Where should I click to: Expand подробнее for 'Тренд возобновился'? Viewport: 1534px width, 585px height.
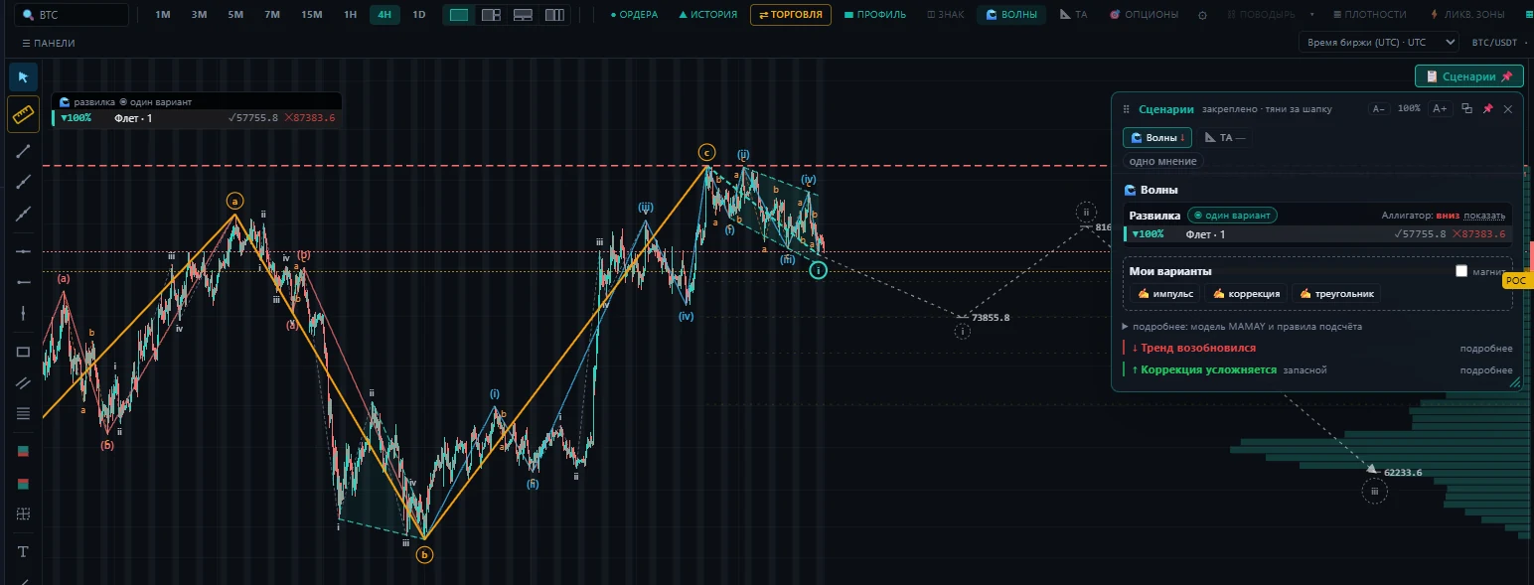click(x=1486, y=349)
